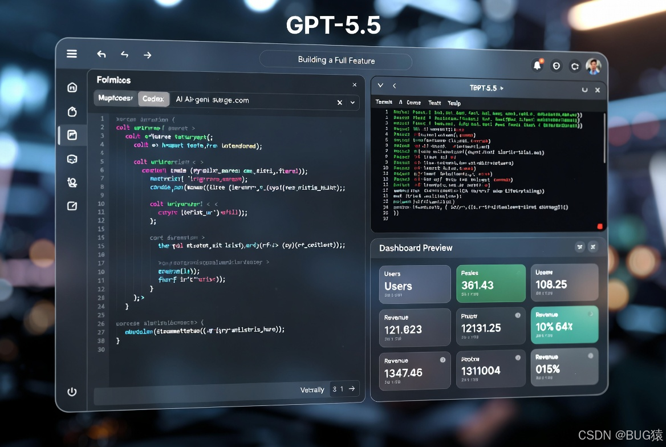Screen dimensions: 666x447
Task: Click the 1311004 value
Action: pyautogui.click(x=481, y=371)
